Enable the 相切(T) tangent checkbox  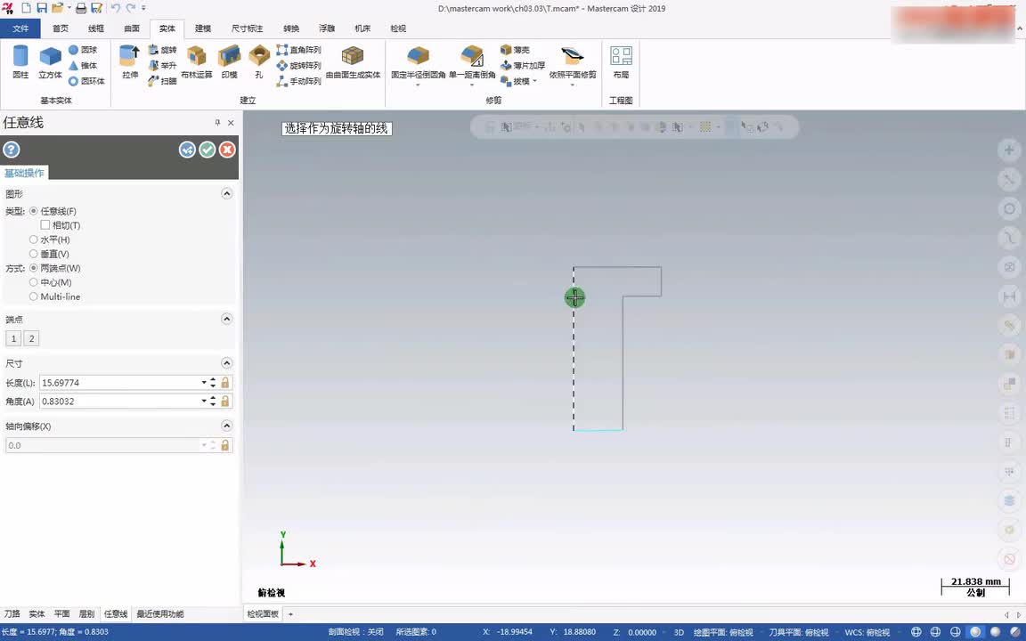[x=45, y=225]
